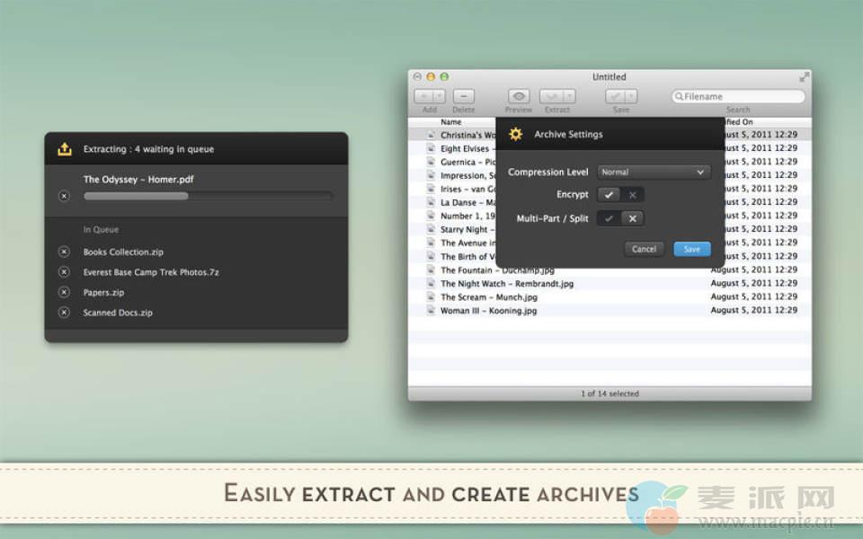Expand the Add button dropdown arrow
The image size is (863, 539).
pyautogui.click(x=439, y=96)
